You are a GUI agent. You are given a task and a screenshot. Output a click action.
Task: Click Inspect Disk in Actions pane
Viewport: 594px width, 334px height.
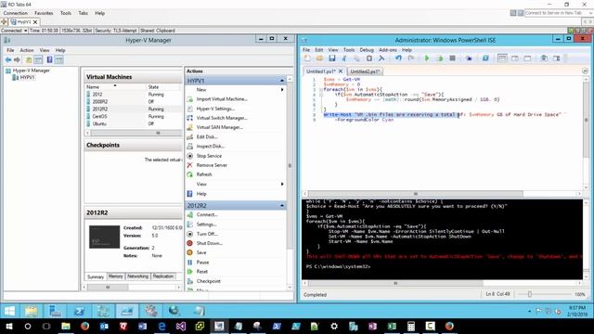click(211, 147)
